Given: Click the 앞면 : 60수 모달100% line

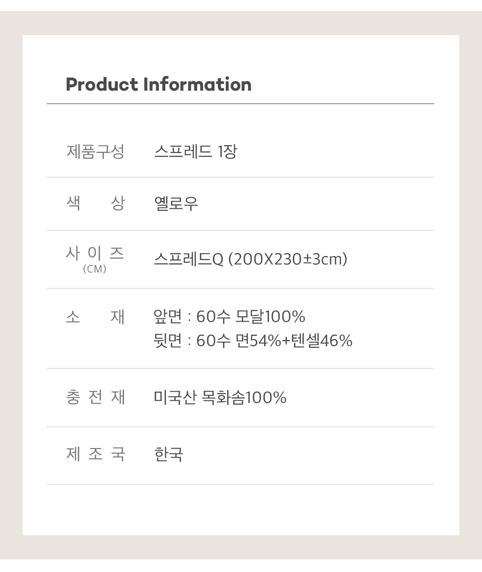Looking at the screenshot, I should (x=229, y=317).
